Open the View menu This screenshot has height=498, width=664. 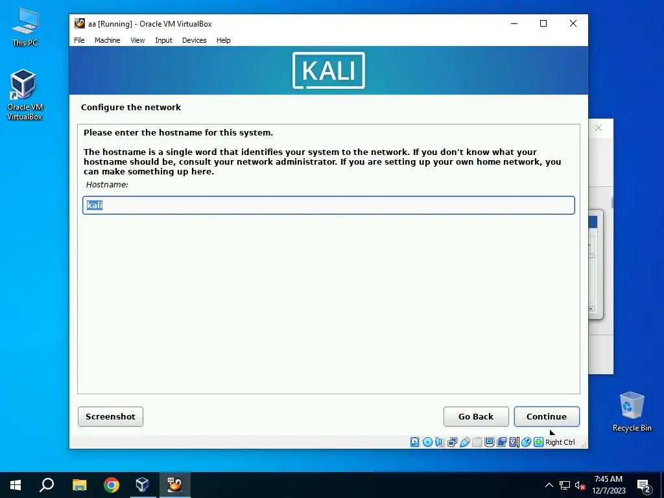point(137,40)
